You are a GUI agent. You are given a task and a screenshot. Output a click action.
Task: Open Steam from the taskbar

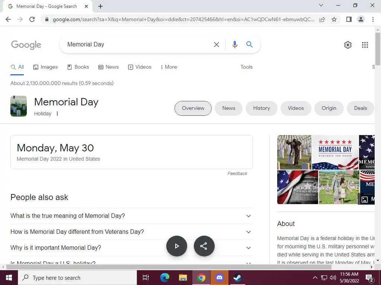click(x=237, y=278)
